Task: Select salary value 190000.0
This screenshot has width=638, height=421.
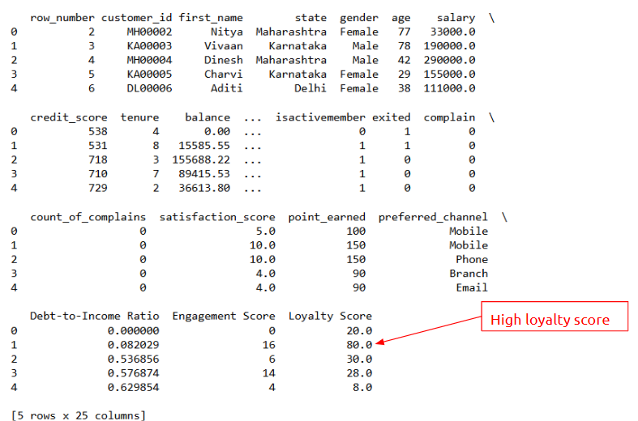Action: point(449,46)
